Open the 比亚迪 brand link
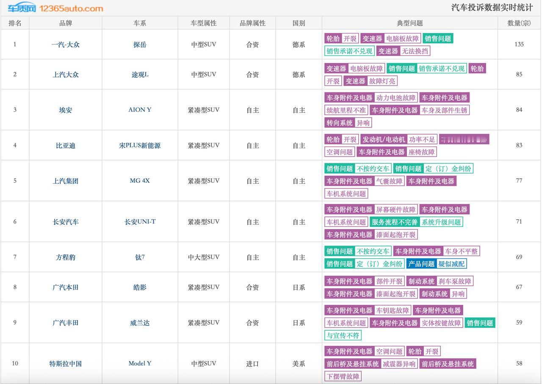This screenshot has height=384, width=542. click(66, 145)
